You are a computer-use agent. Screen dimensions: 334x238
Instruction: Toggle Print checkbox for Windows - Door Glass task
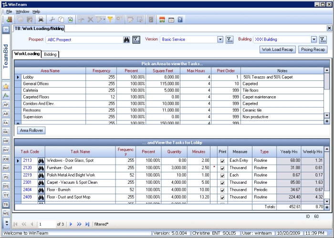(222, 161)
